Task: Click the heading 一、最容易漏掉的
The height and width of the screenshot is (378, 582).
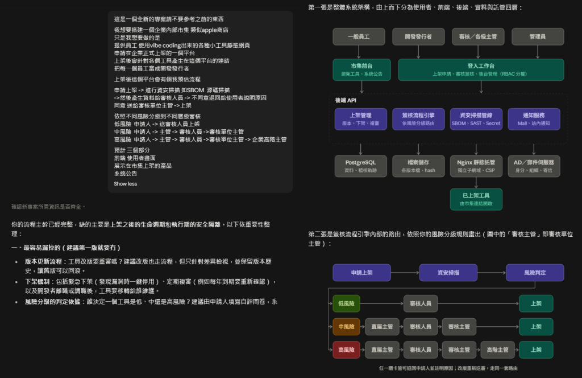Action: (66, 248)
